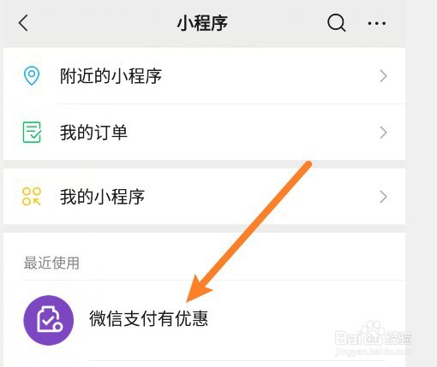
Task: Click the orange arrow annotation
Action: tap(248, 232)
